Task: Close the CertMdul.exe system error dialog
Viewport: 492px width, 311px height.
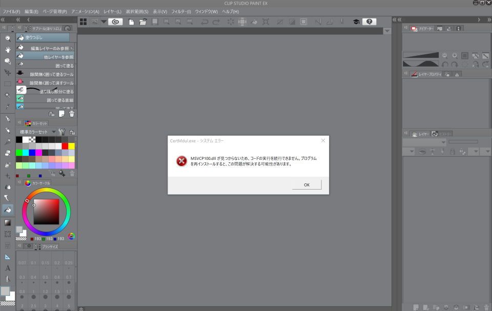Action: click(323, 140)
